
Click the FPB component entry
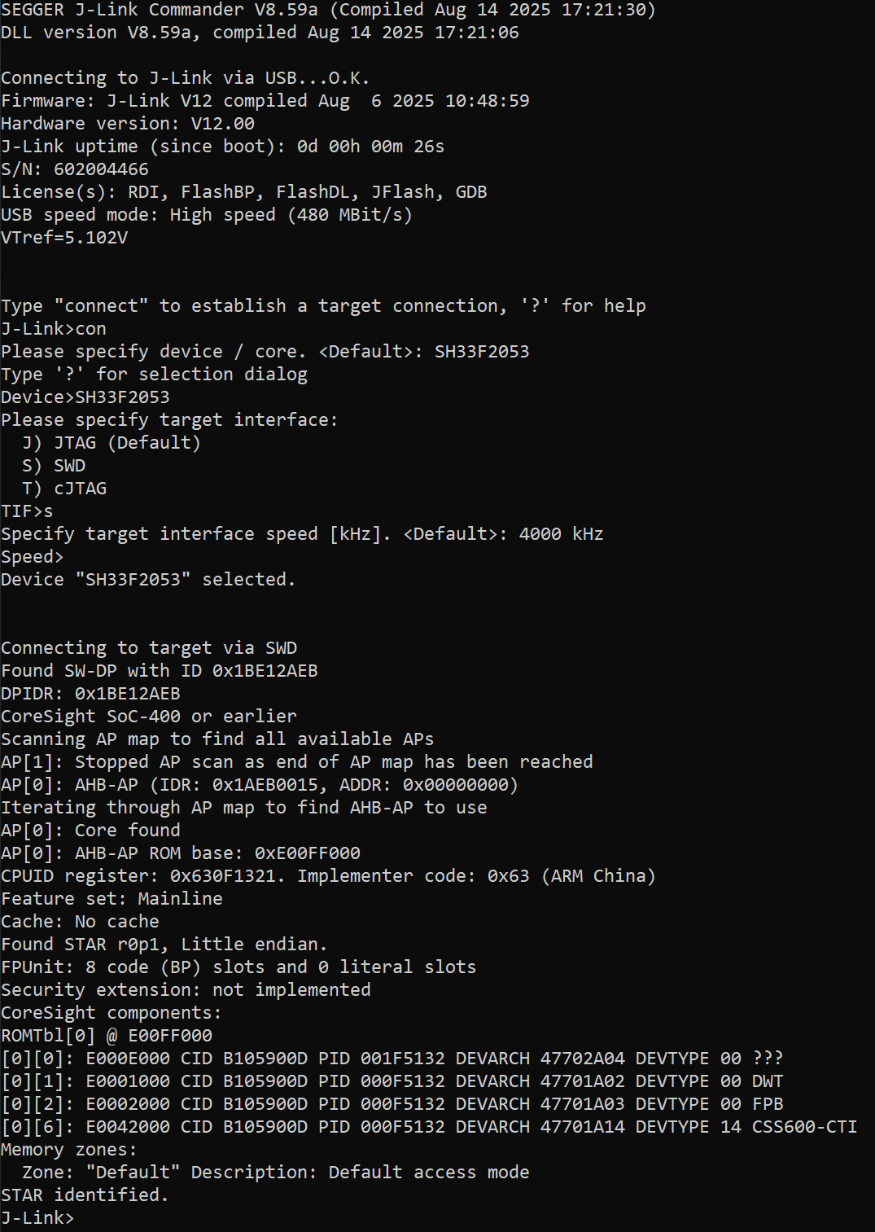point(392,1103)
